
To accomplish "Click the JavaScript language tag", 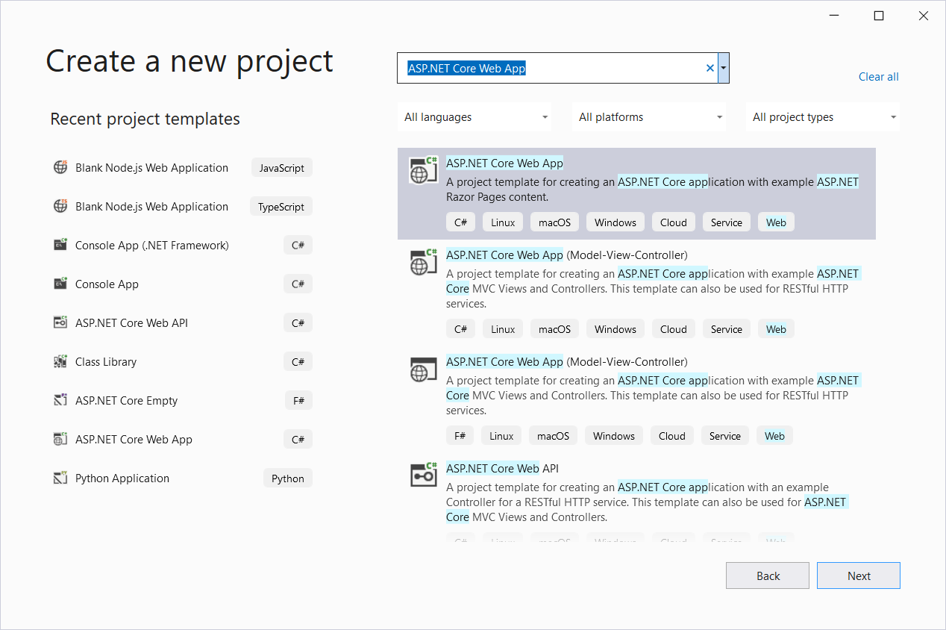I will pos(282,168).
